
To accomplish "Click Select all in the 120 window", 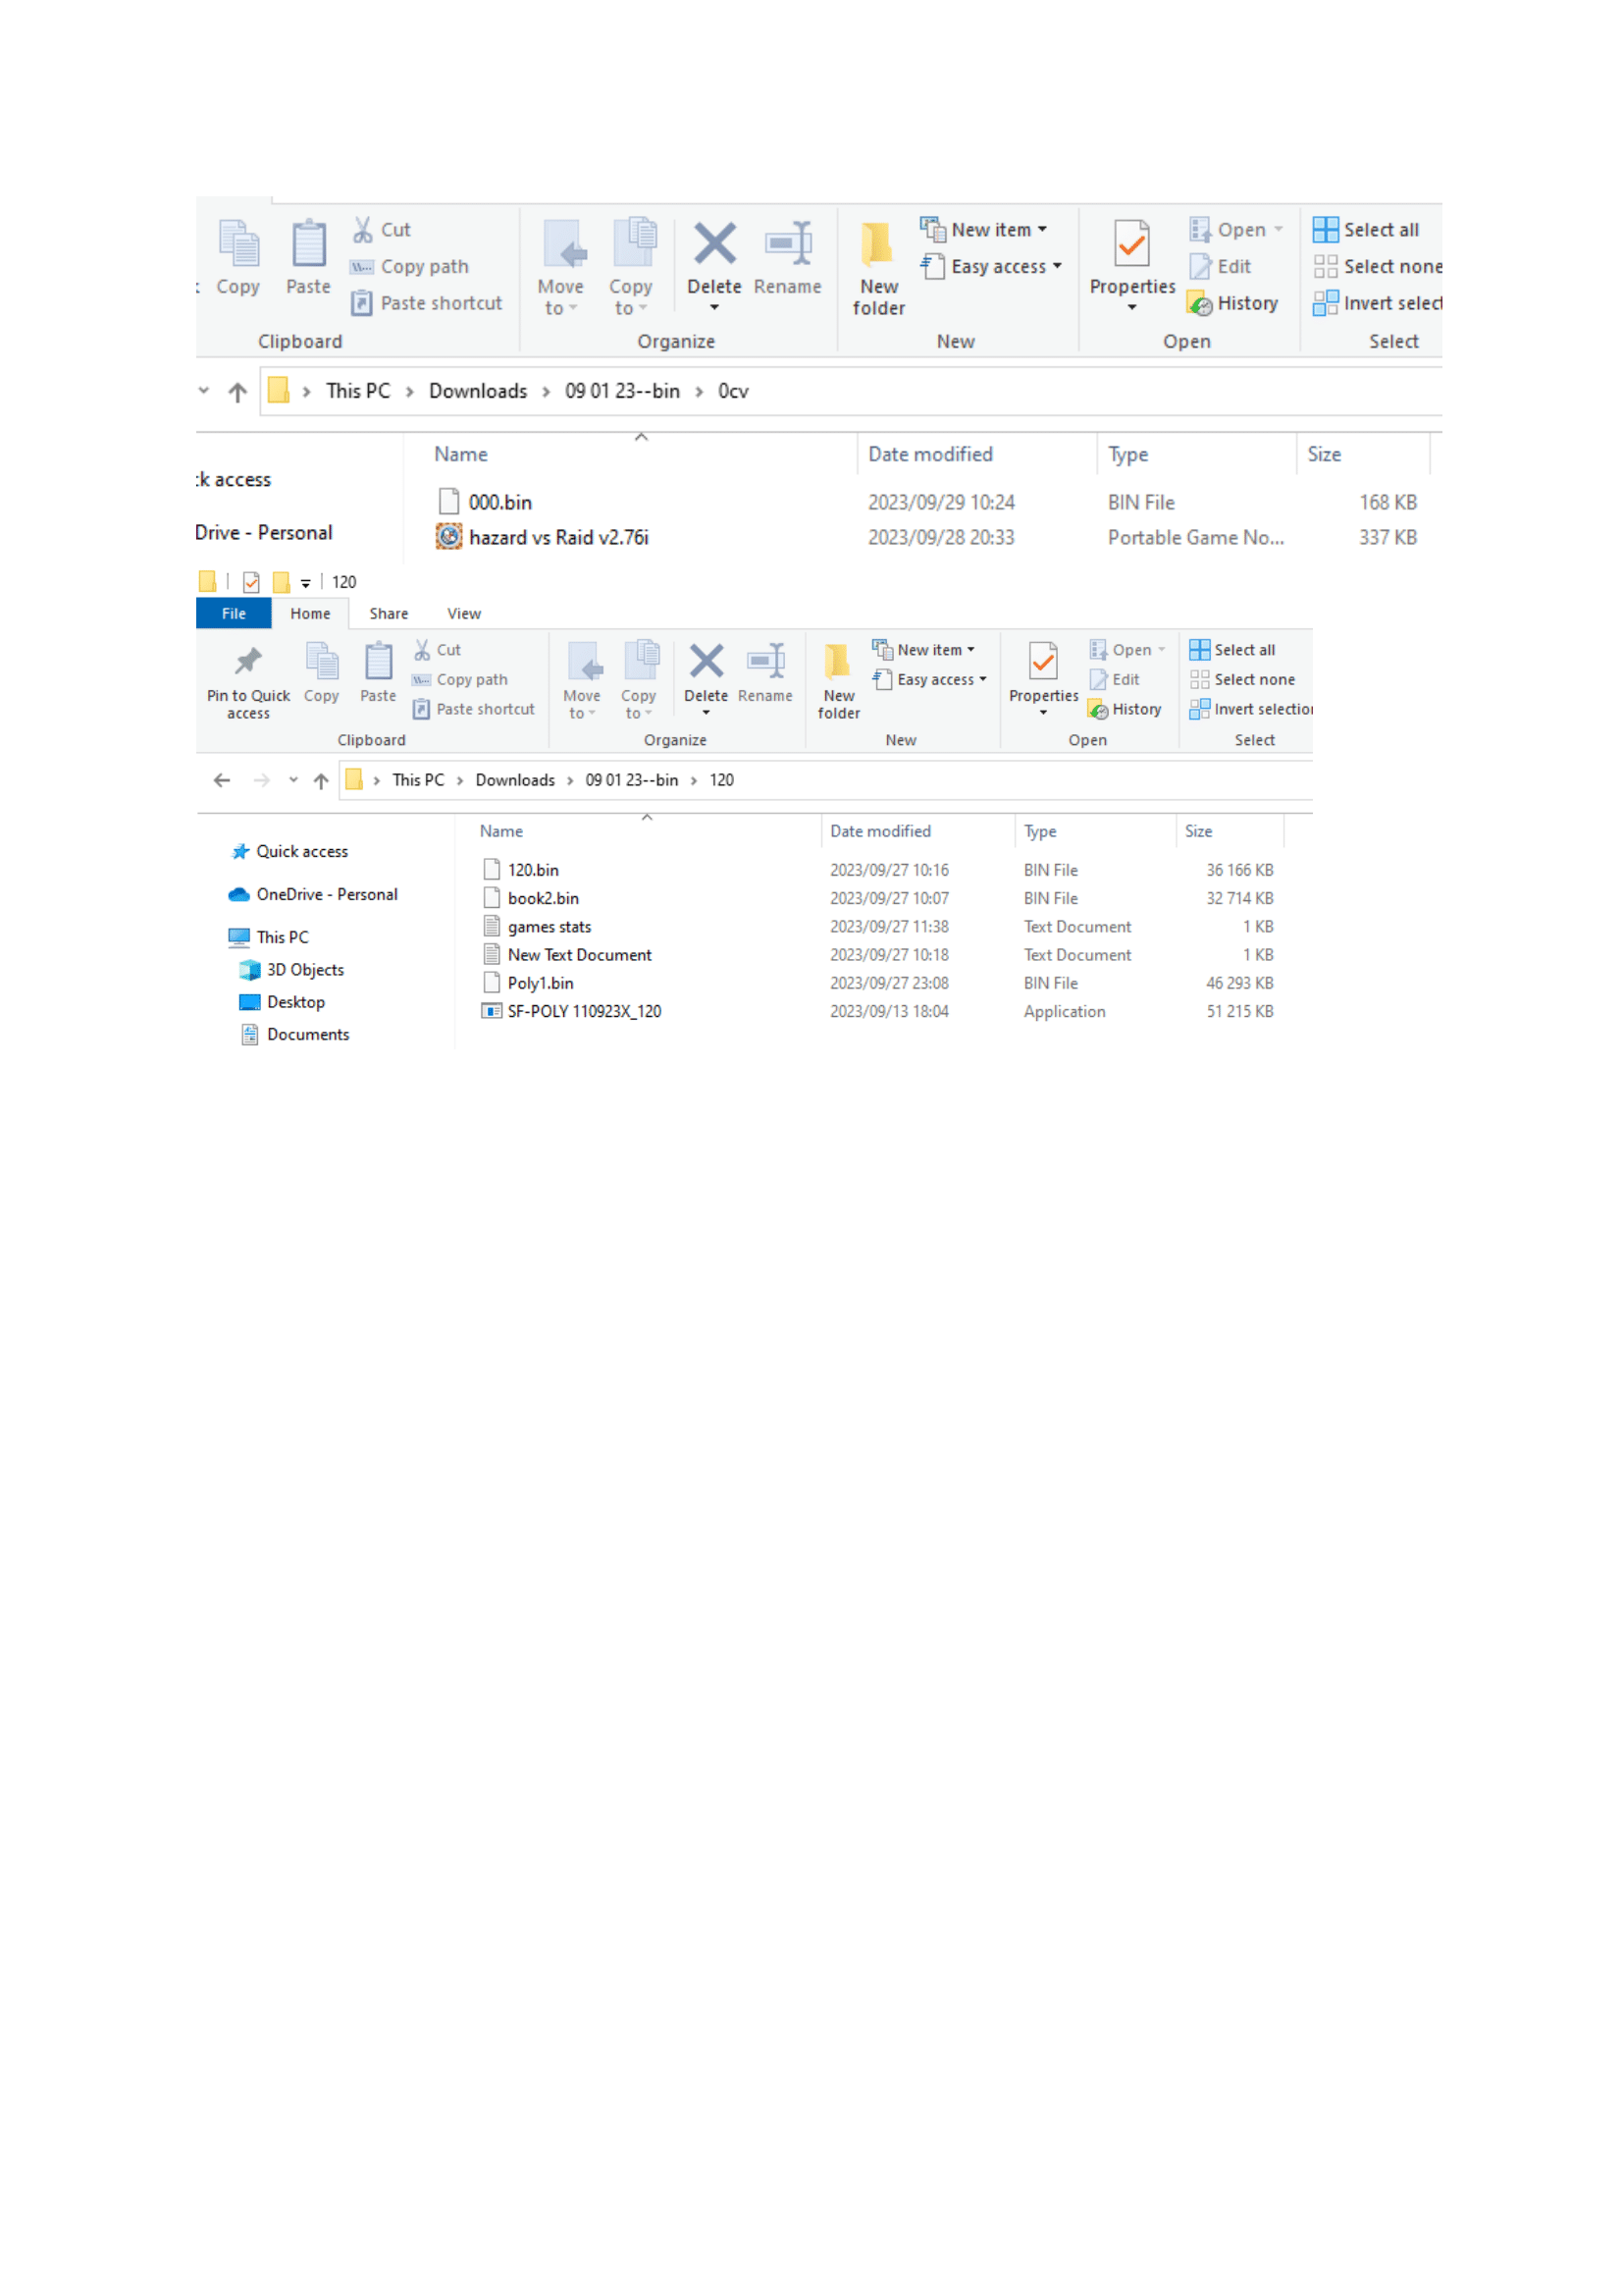I will click(1232, 650).
